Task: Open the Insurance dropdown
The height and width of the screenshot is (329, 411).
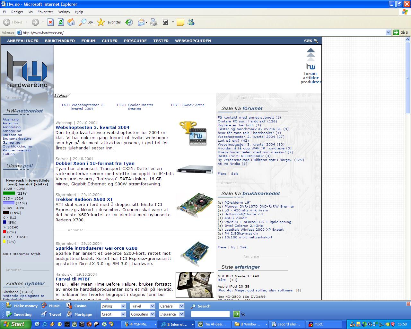Action: [x=171, y=314]
